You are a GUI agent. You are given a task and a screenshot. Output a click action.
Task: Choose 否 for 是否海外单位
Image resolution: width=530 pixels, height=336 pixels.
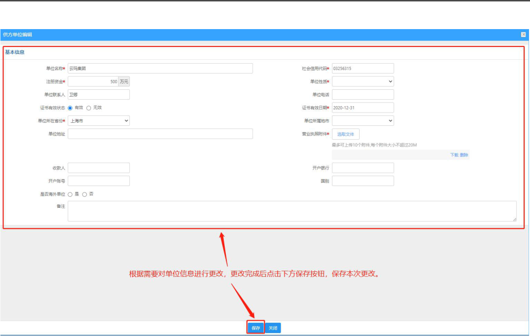(84, 194)
